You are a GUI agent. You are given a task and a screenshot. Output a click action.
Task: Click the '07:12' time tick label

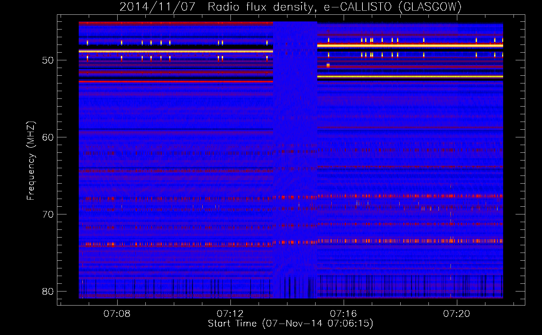[230, 314]
